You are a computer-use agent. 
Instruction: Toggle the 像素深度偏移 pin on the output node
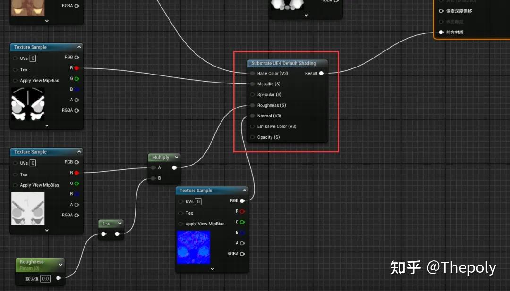pyautogui.click(x=441, y=11)
